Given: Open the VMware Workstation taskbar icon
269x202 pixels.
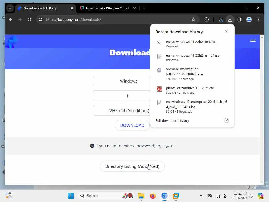Looking at the screenshot, I should [x=176, y=196].
